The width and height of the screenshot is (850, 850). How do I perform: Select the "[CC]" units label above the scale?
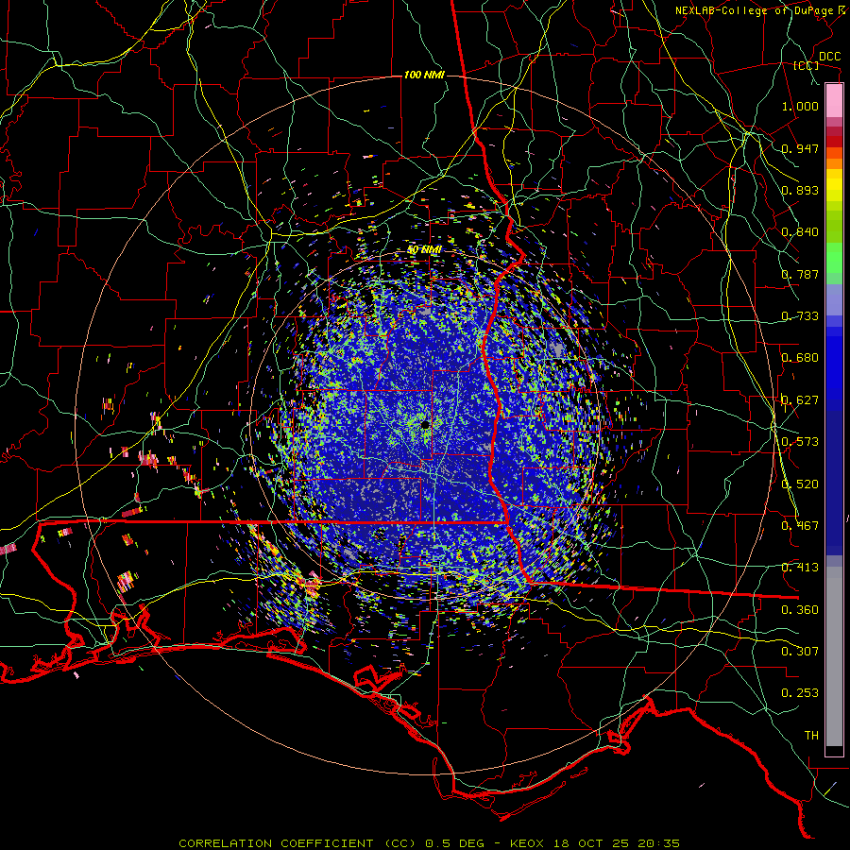point(807,66)
